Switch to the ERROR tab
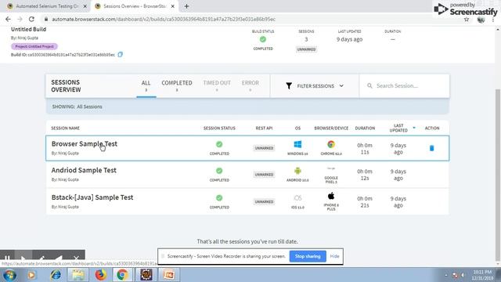501x282 pixels. coord(250,85)
